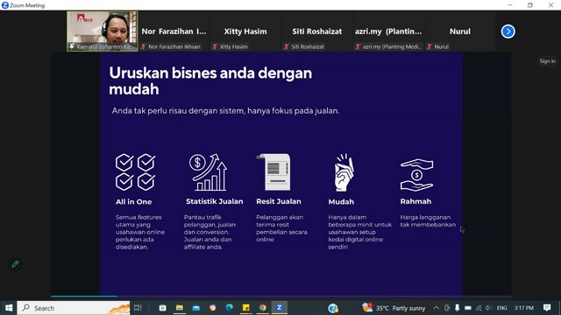Open the Windows Start menu
The width and height of the screenshot is (561, 315).
coord(9,308)
